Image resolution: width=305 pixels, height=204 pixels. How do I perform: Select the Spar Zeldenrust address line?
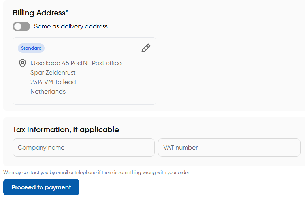(x=53, y=73)
